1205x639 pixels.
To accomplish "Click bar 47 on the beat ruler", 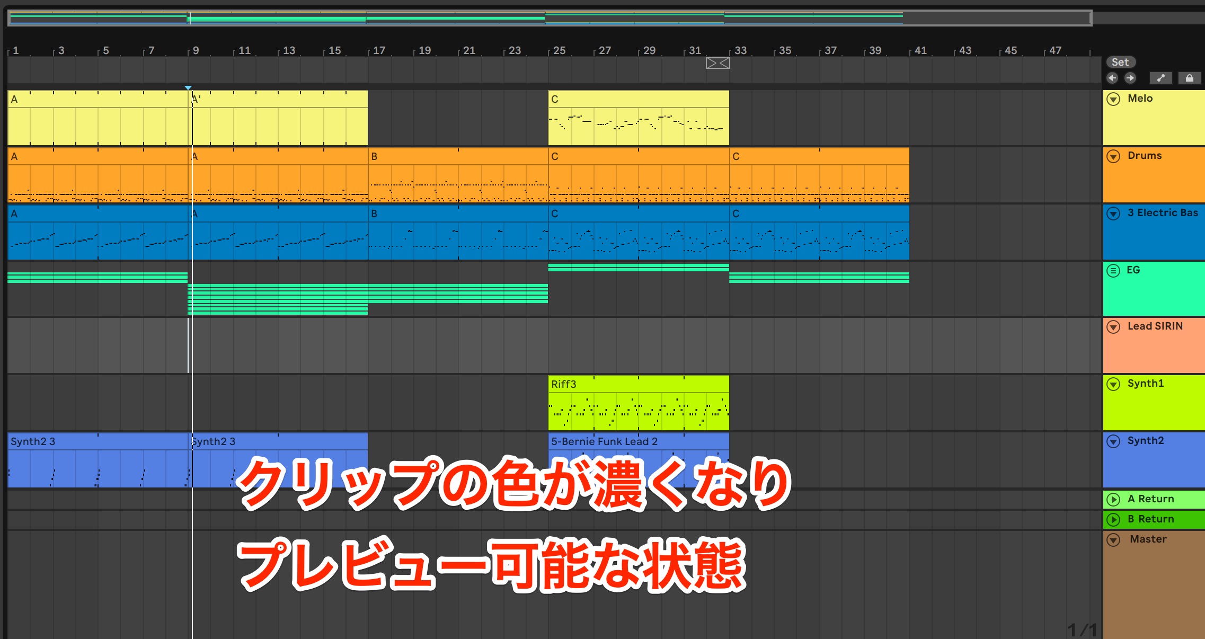I will (1056, 50).
